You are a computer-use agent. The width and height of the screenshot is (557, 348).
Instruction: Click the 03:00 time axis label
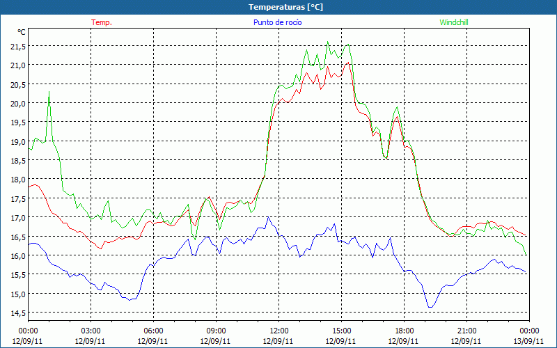pyautogui.click(x=91, y=331)
